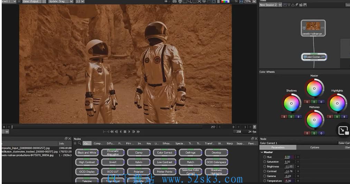
Task: Click the Highlights color wheel
Action: tap(337, 104)
